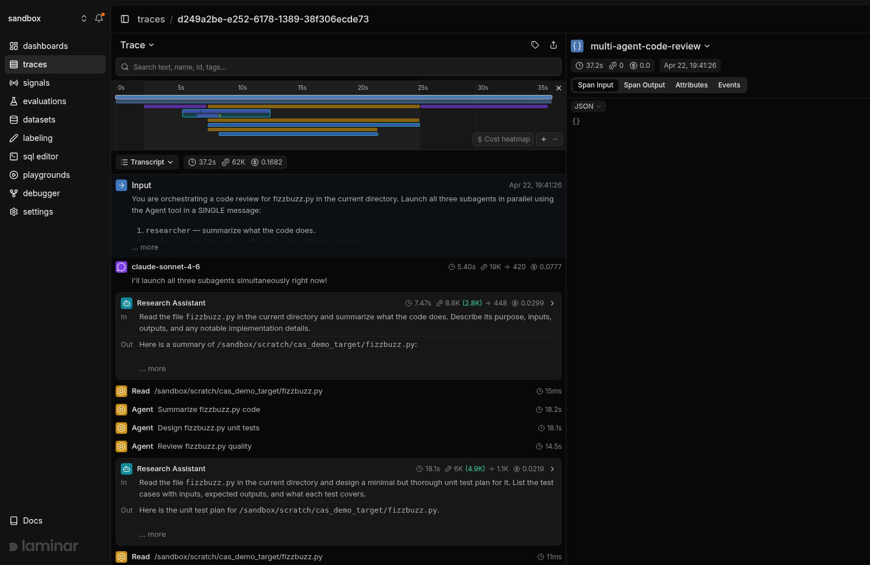Click the Docs book icon
The width and height of the screenshot is (870, 565).
coord(14,521)
